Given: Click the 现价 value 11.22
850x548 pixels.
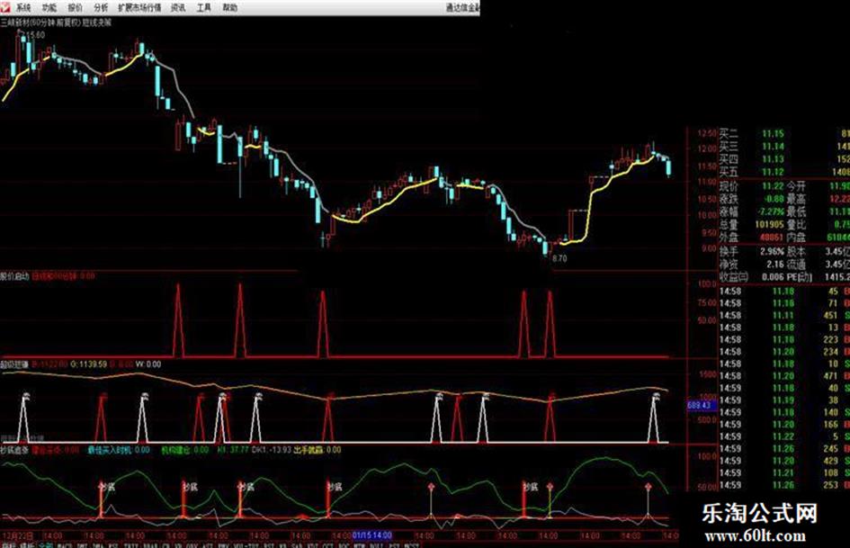Looking at the screenshot, I should click(x=773, y=186).
